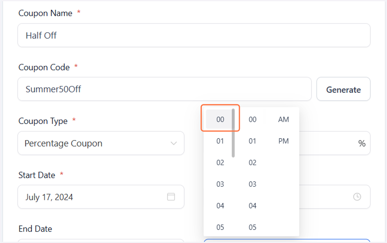Open the Start Date calendar icon

(171, 197)
